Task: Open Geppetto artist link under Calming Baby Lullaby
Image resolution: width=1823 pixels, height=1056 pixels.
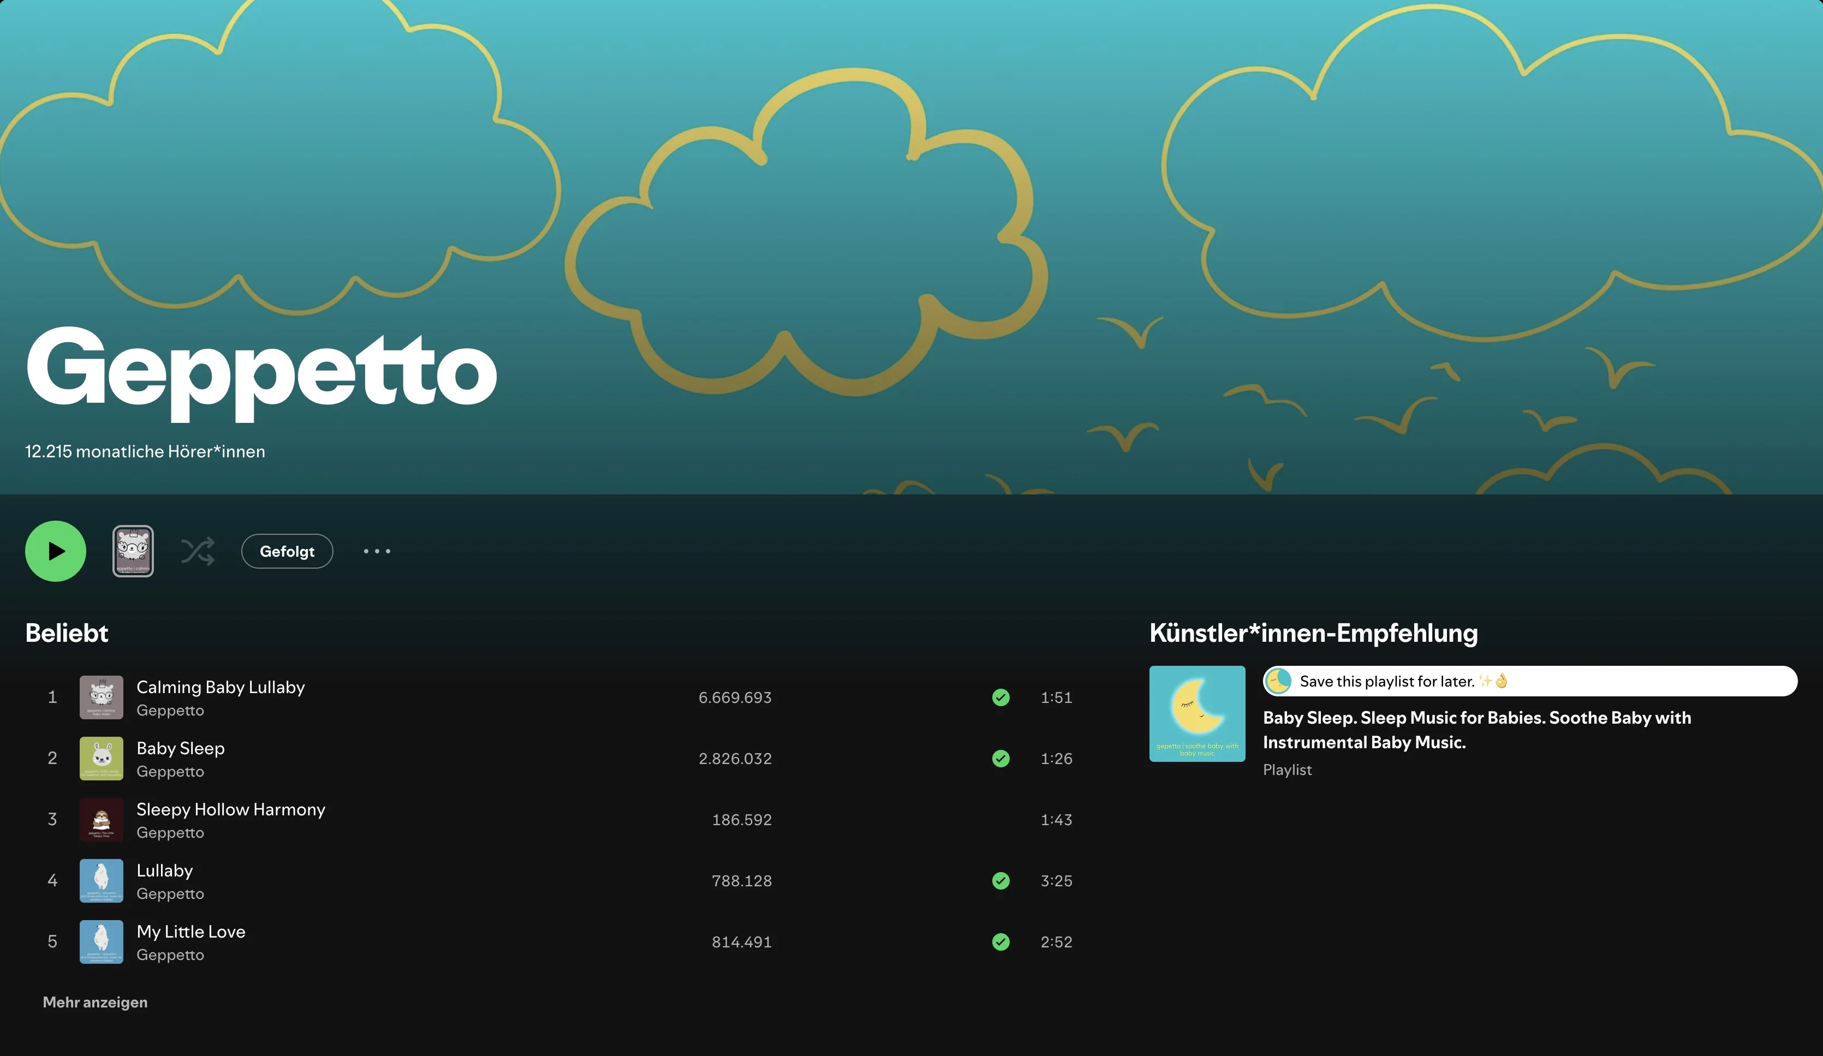Action: [x=171, y=710]
